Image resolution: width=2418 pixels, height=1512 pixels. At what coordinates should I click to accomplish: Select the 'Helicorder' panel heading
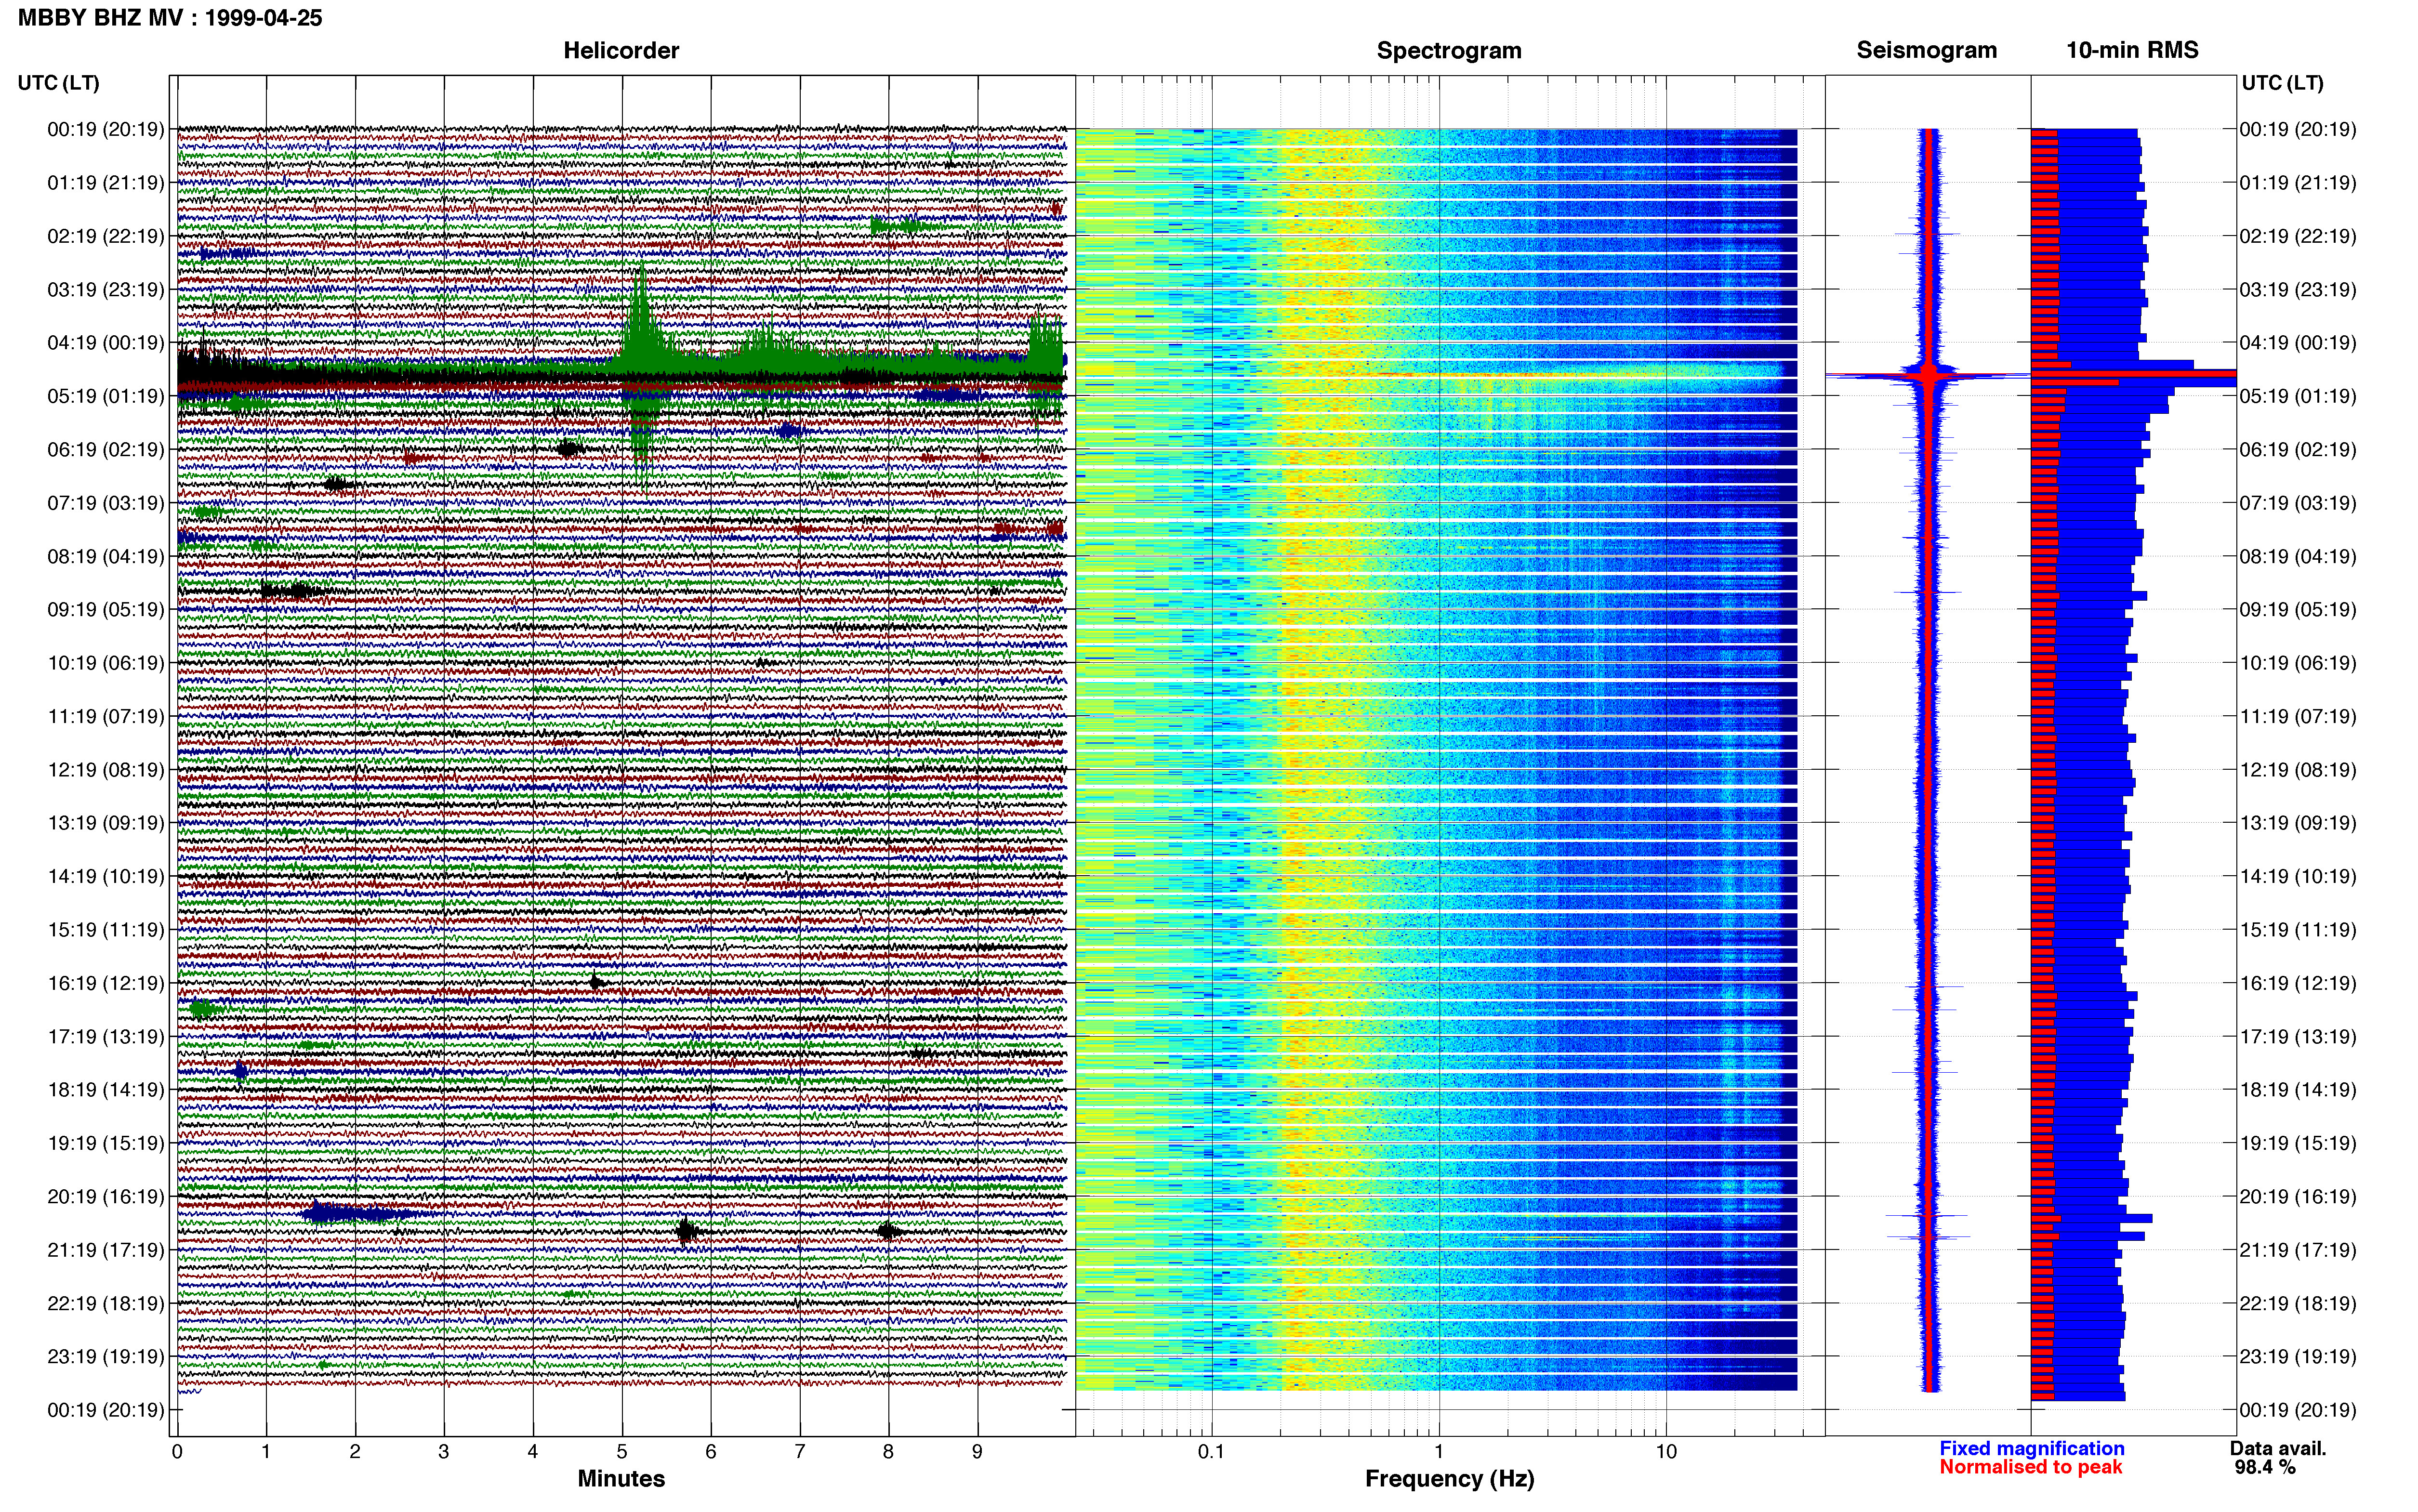pos(621,51)
